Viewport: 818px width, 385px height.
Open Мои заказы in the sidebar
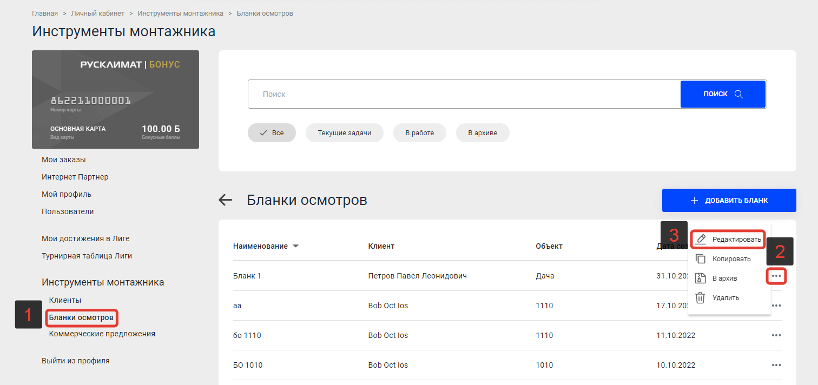(x=64, y=160)
